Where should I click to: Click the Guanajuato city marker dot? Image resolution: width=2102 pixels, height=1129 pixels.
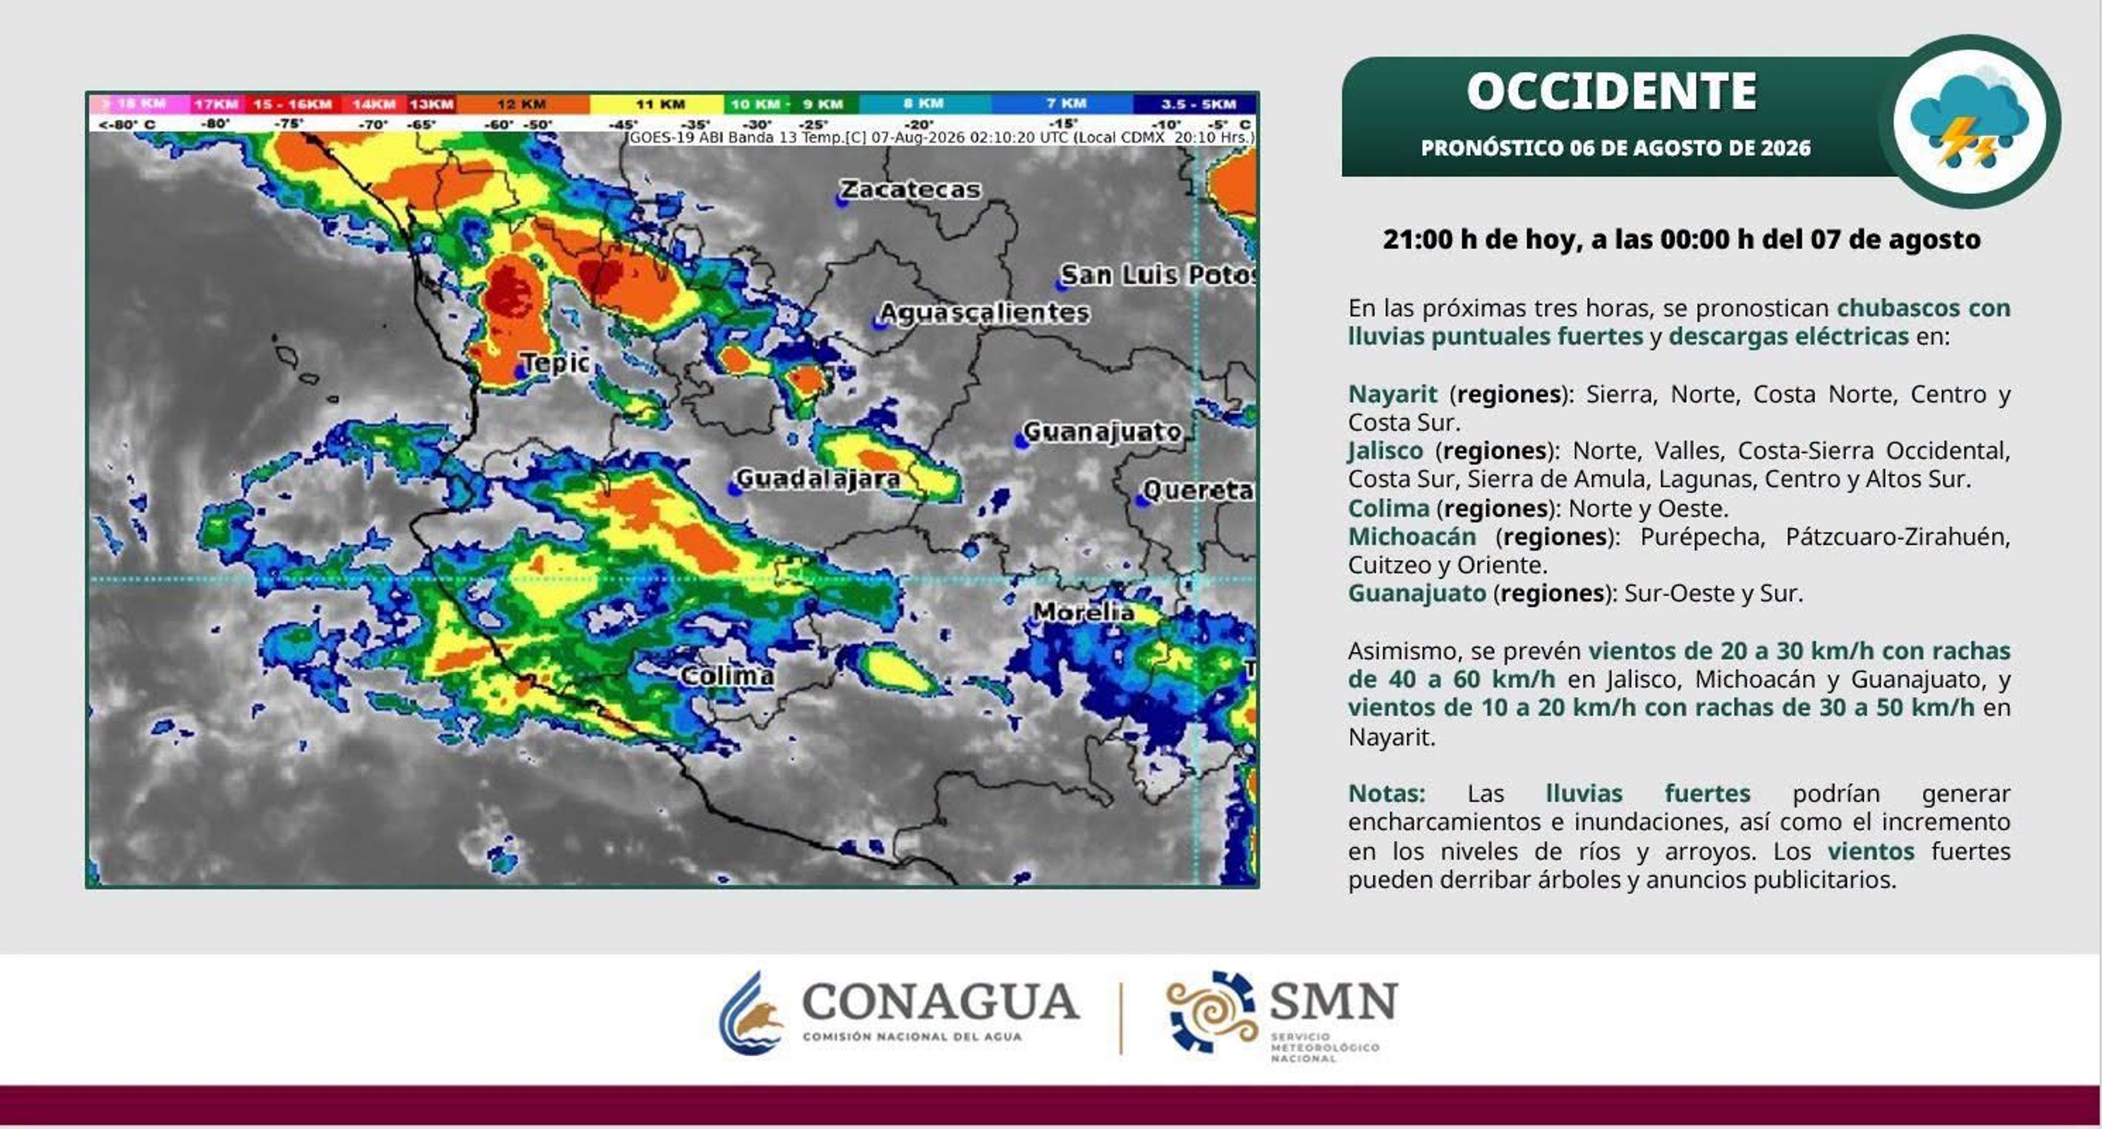(1021, 441)
